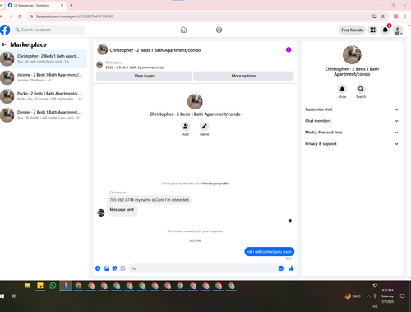The image size is (411, 312).
Task: Mute the conversation with bell icon
Action: click(342, 89)
